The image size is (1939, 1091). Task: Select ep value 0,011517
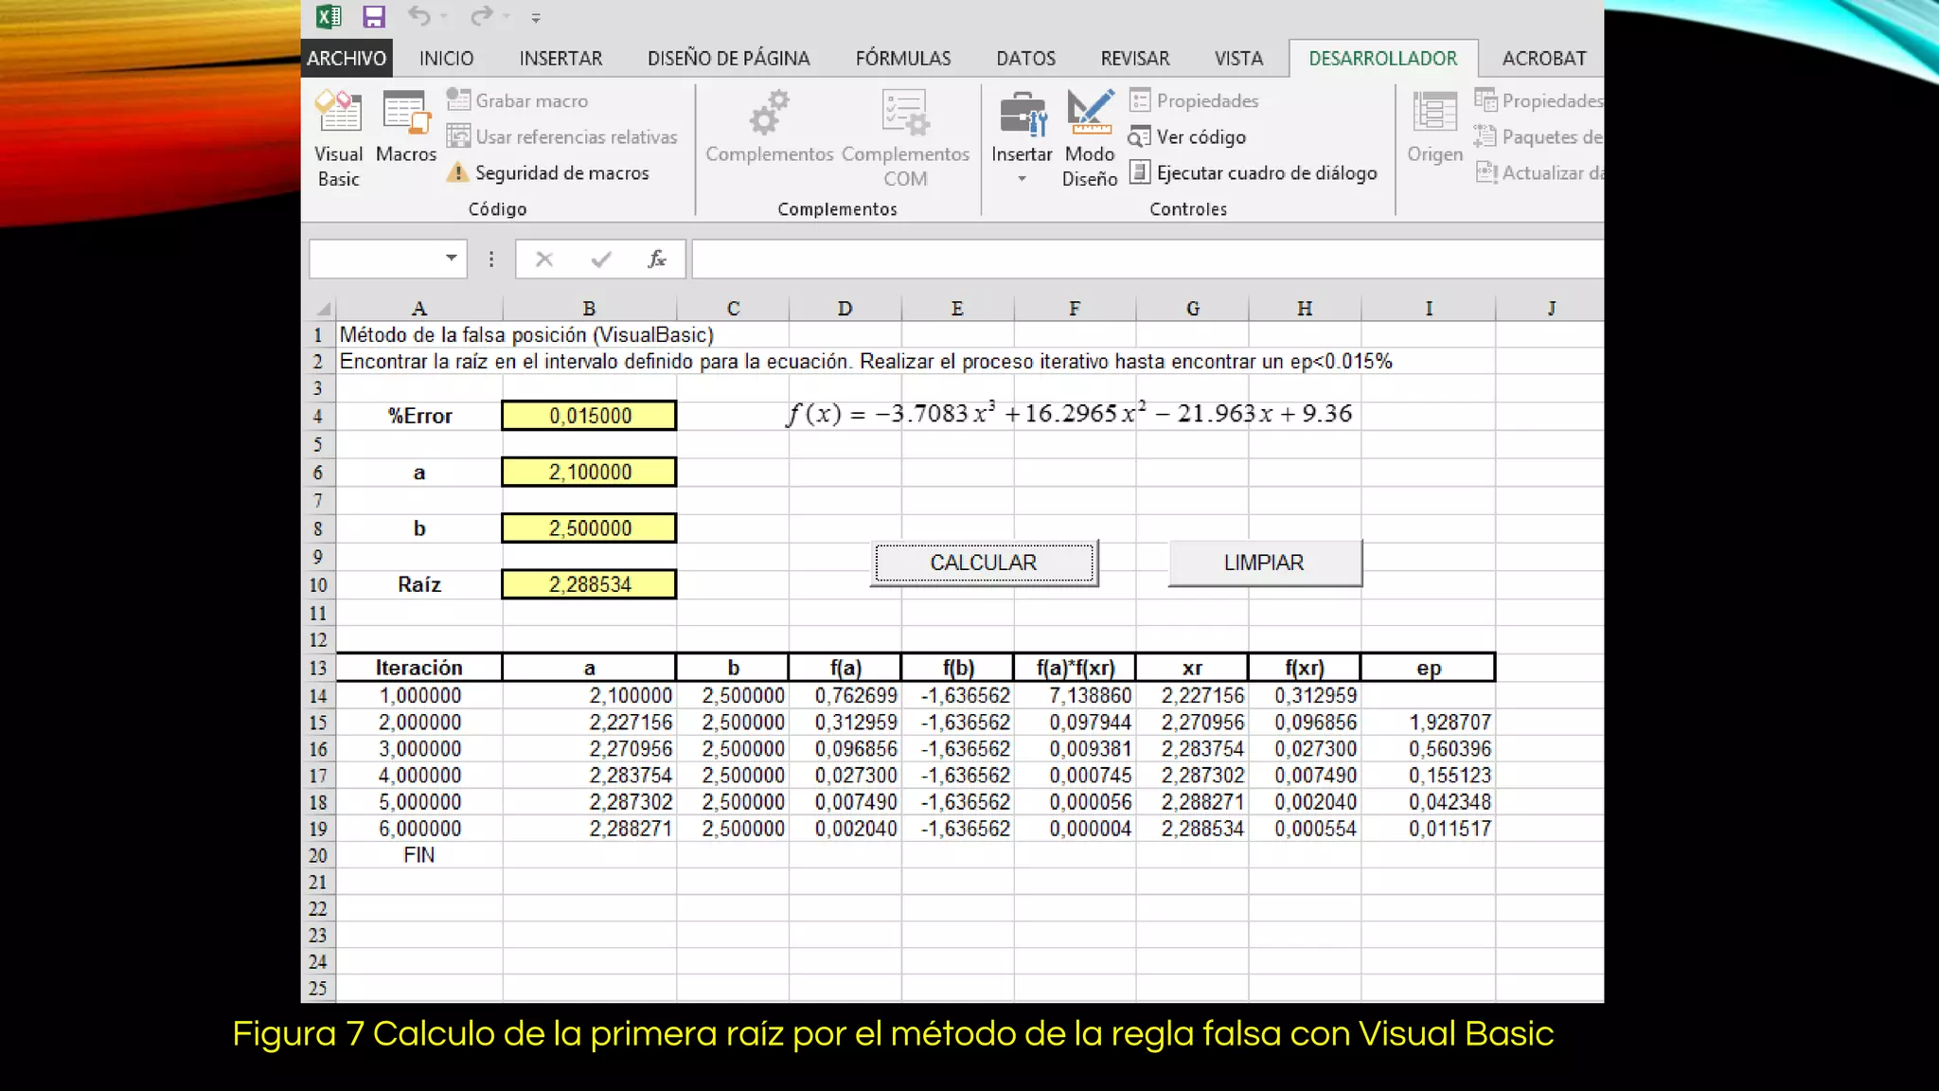point(1429,829)
